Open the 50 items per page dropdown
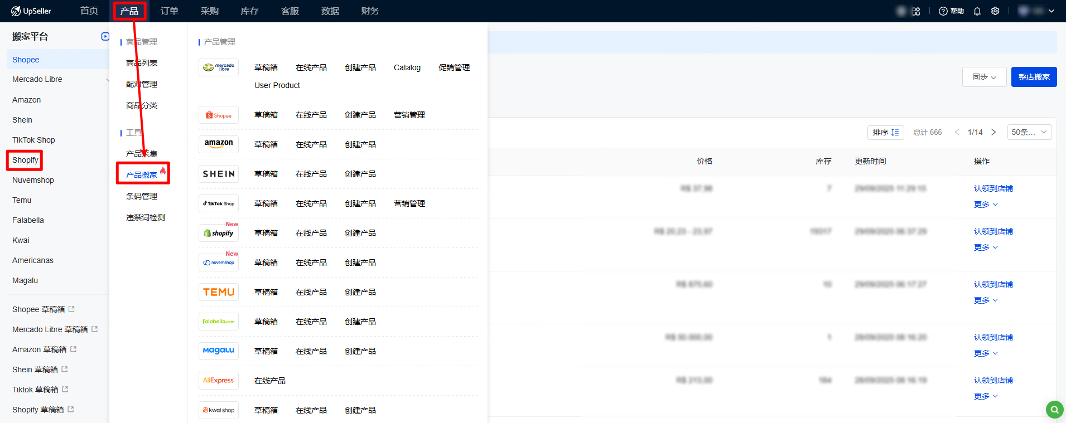1066x423 pixels. pos(1029,132)
